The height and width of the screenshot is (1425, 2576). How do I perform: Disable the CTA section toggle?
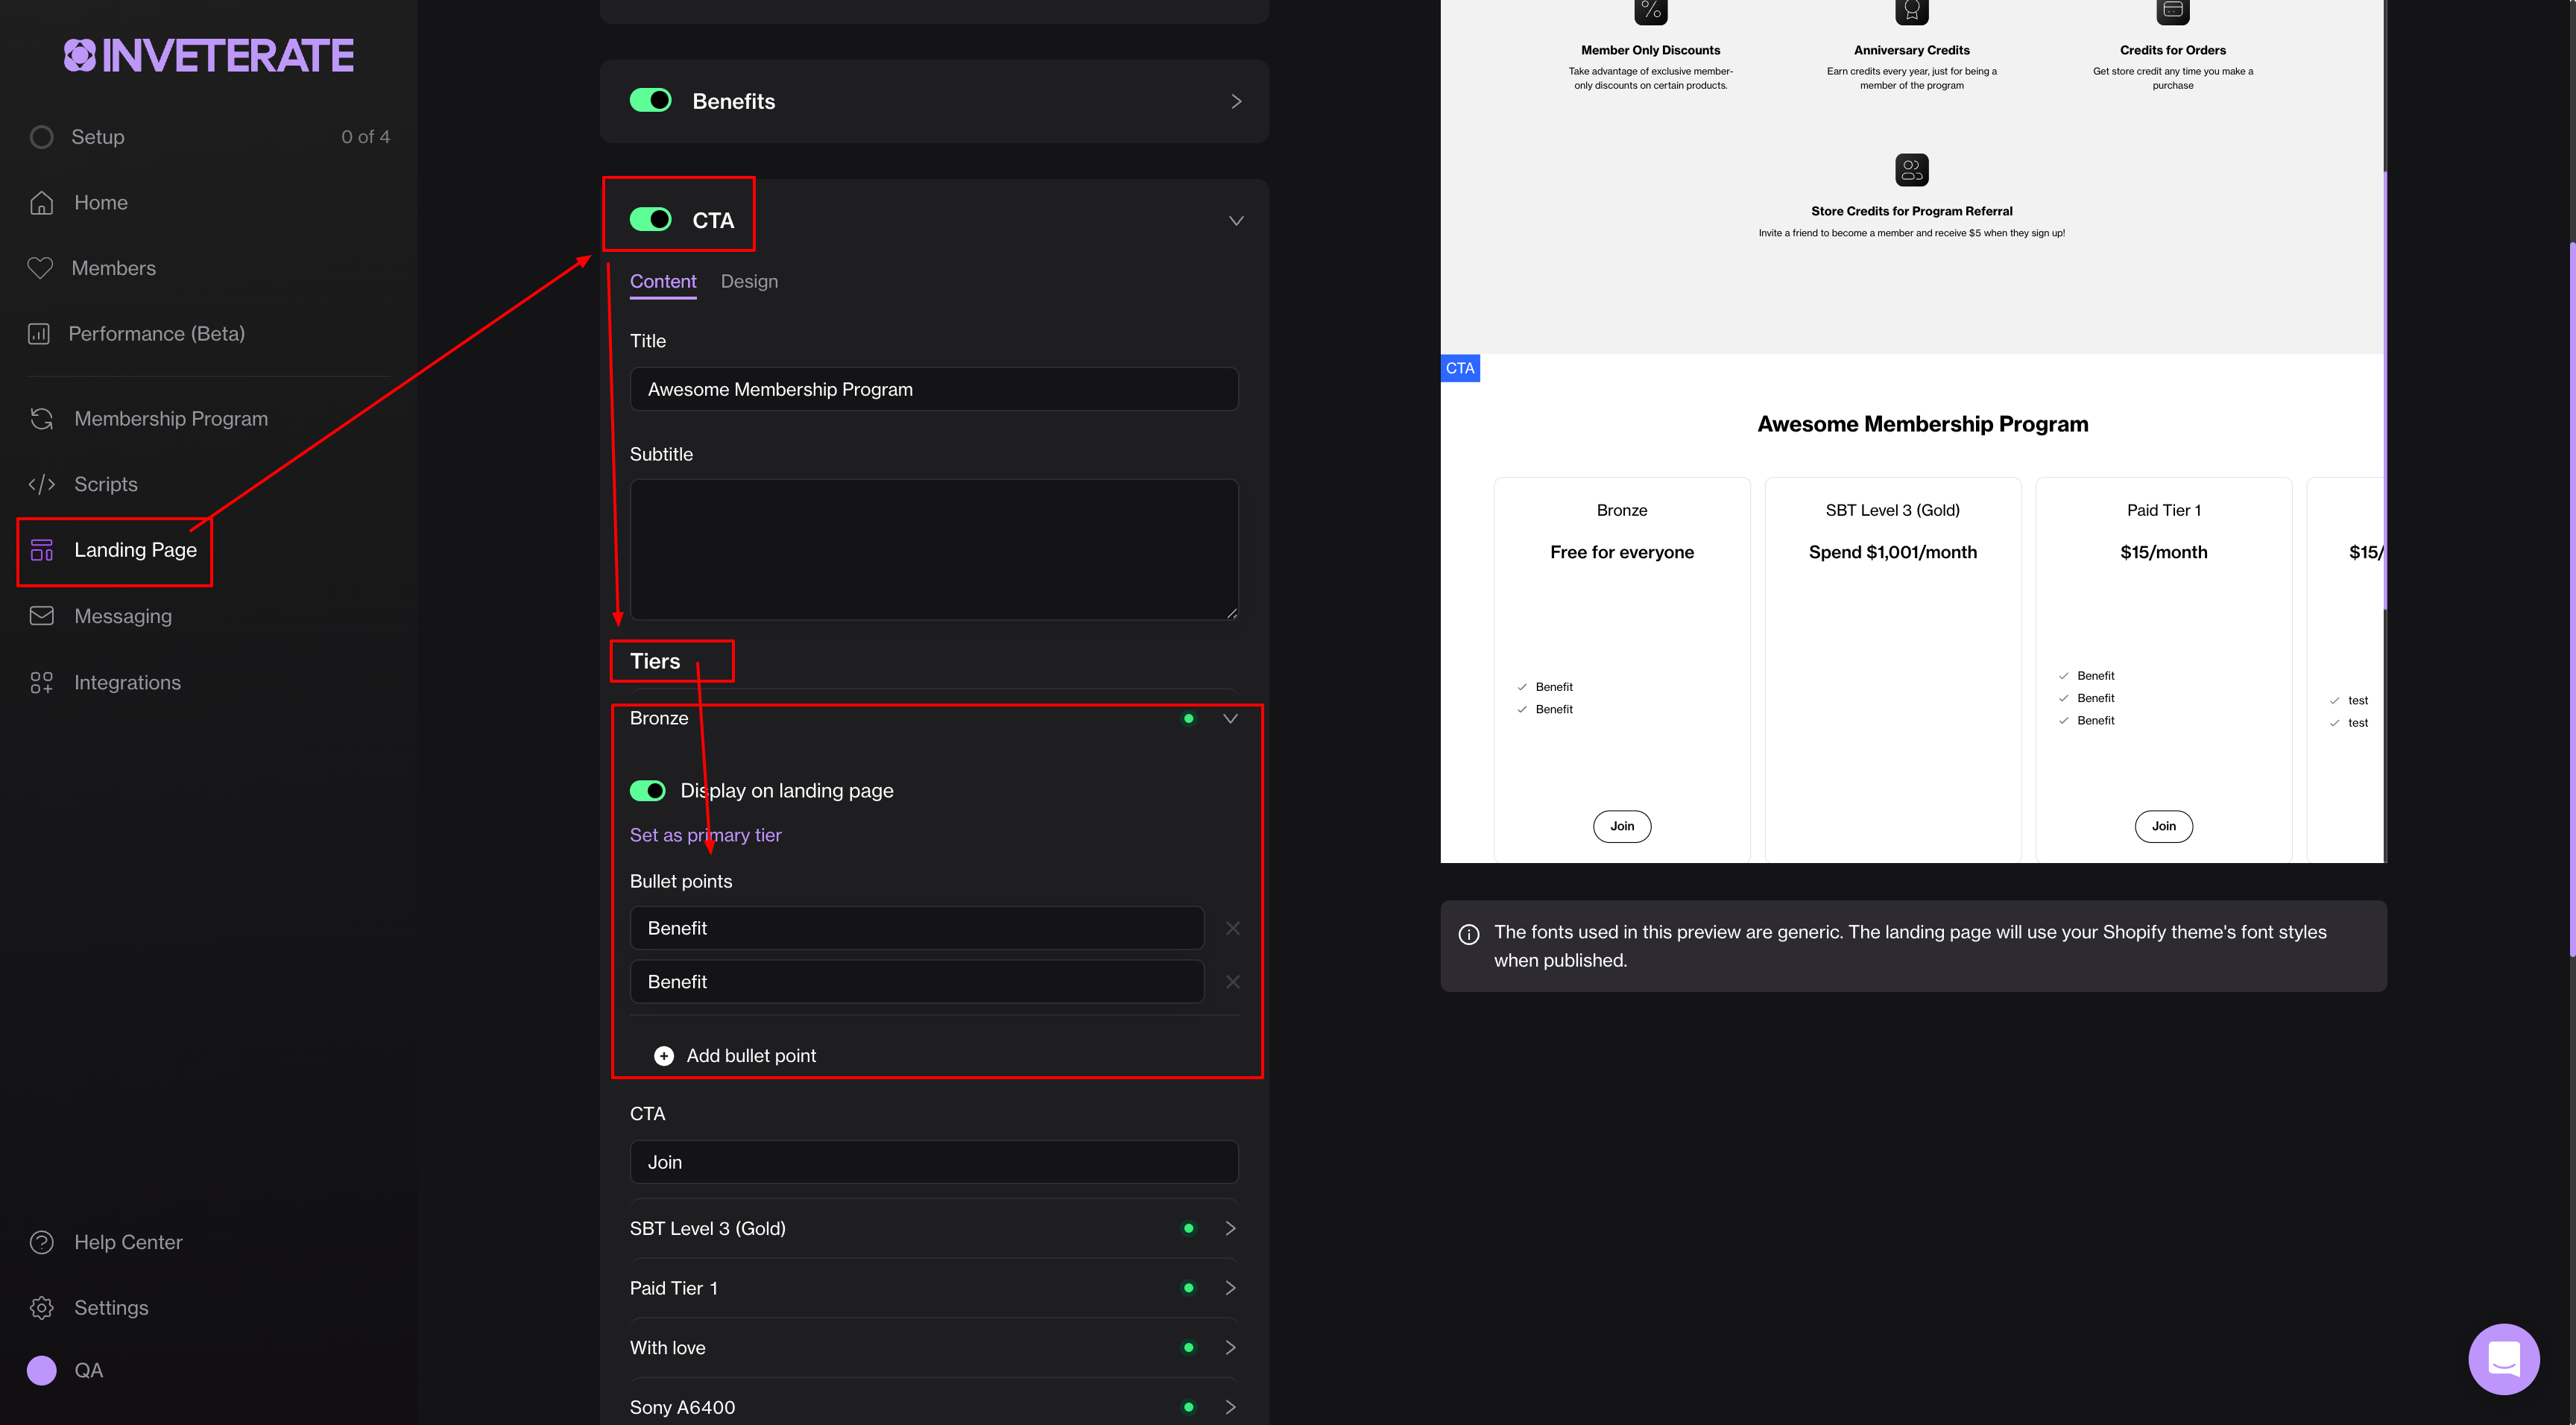650,219
